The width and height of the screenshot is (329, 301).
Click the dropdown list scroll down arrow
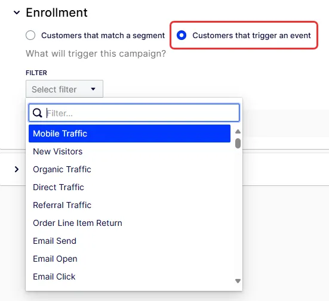point(238,281)
